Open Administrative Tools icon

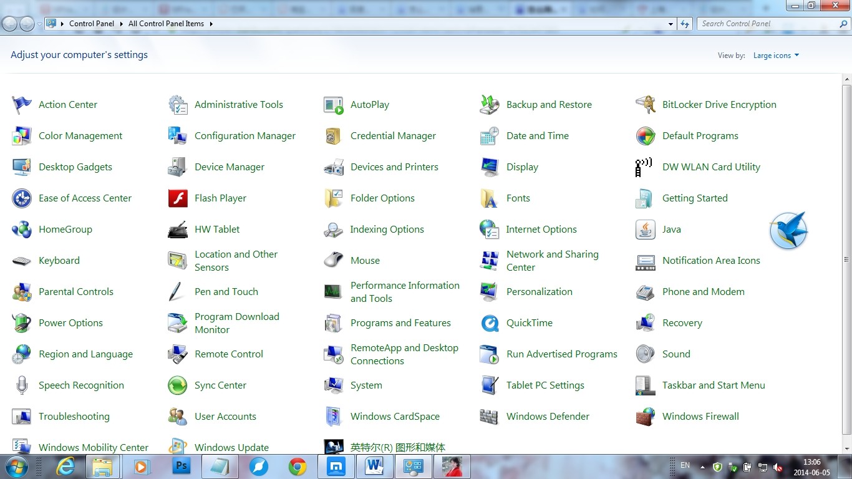(178, 105)
